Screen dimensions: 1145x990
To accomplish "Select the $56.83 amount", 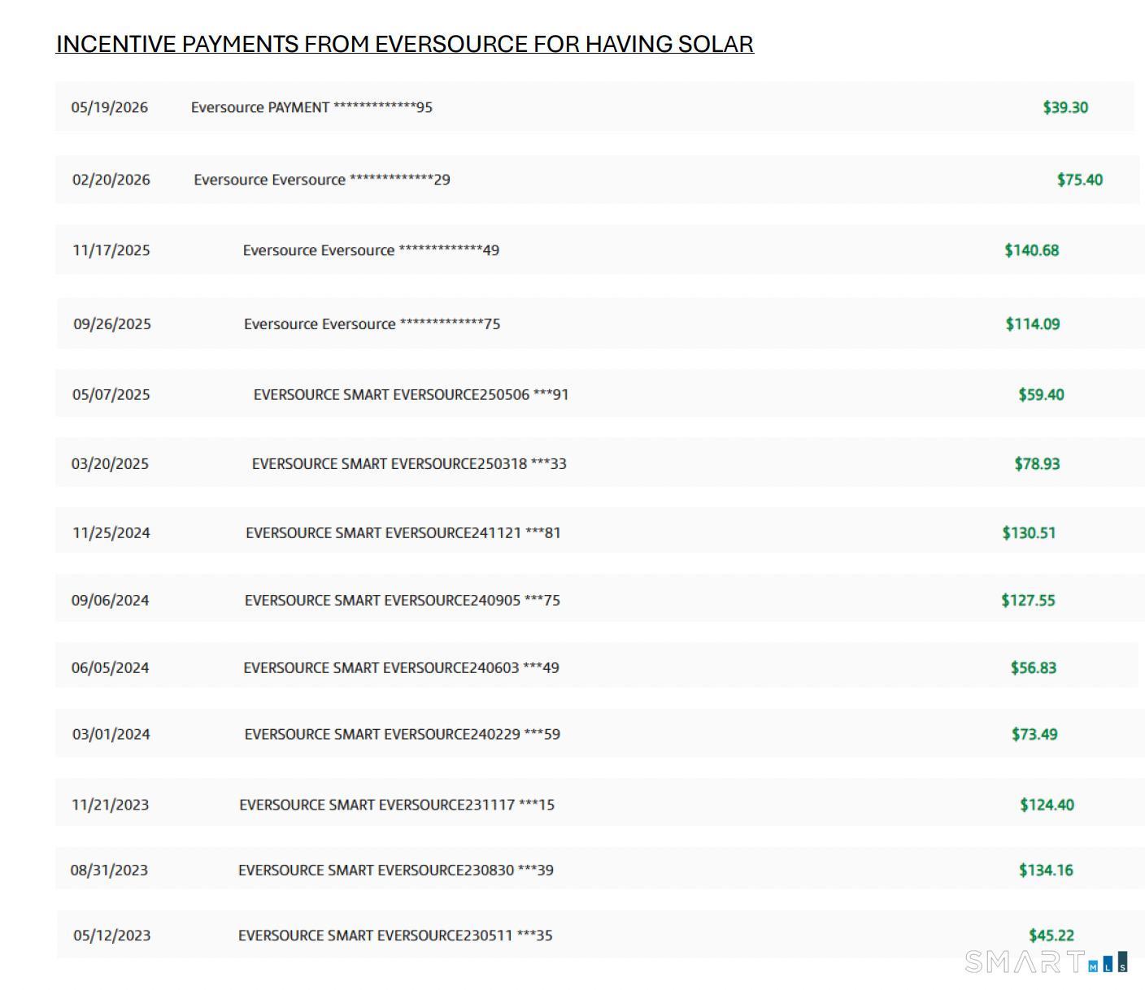I will [1034, 668].
